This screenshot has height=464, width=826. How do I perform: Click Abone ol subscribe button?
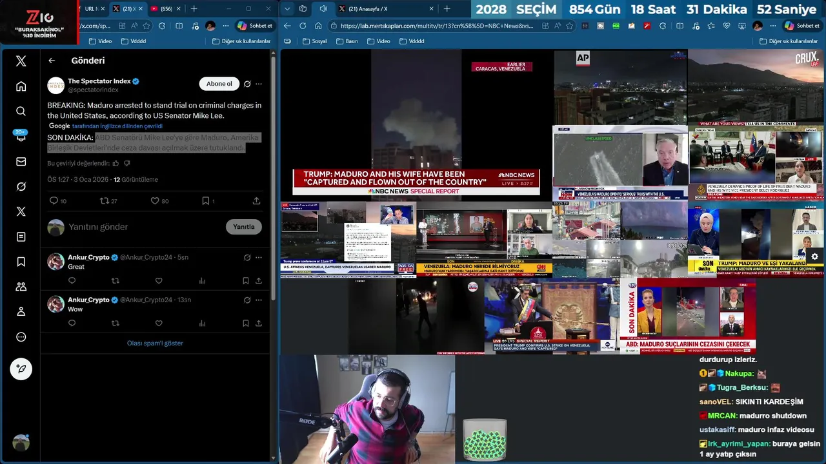tap(219, 84)
